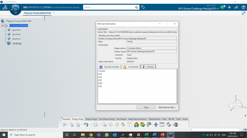Select Physical Product00057045 root tree node

[x=19, y=21]
